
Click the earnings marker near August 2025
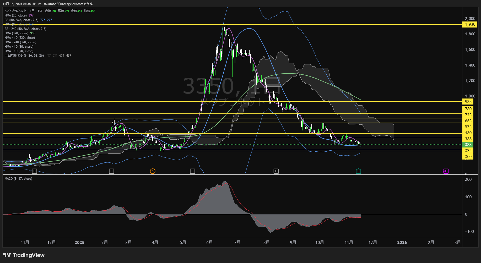276,171
